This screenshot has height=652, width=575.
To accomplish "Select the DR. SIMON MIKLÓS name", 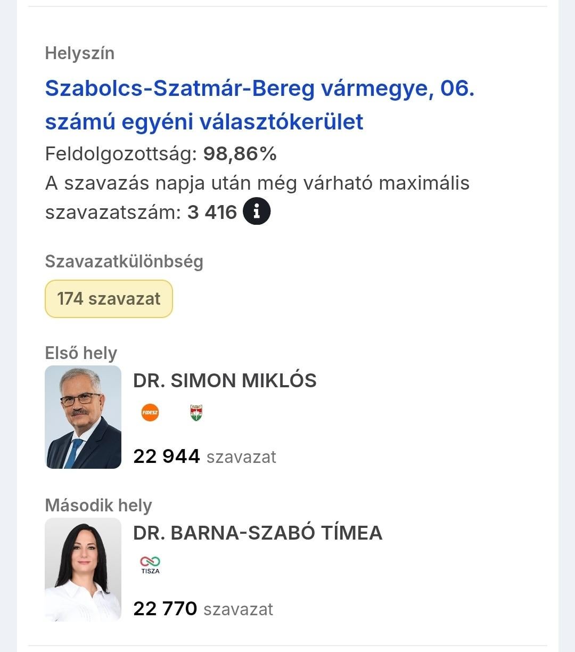I will pos(225,381).
